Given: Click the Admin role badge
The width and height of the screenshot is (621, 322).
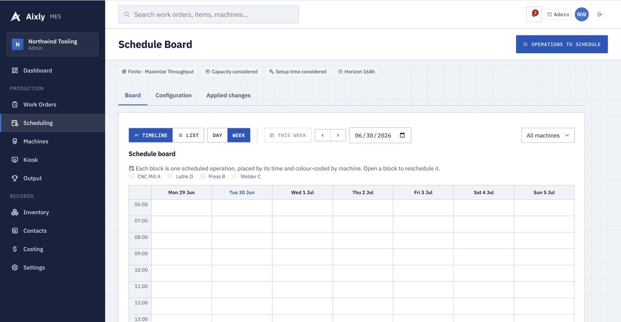Looking at the screenshot, I should coord(558,14).
